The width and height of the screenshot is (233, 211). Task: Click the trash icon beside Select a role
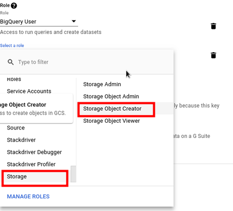click(213, 55)
